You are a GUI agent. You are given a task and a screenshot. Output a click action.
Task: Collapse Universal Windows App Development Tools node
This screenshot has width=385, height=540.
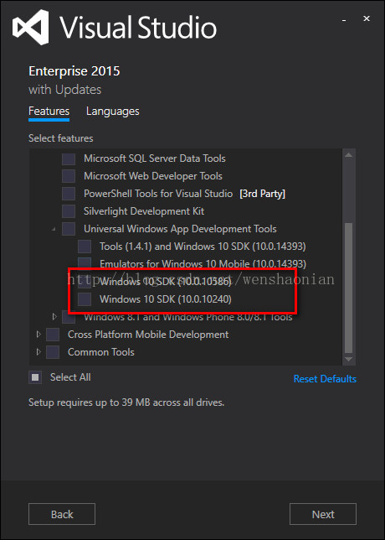click(54, 229)
